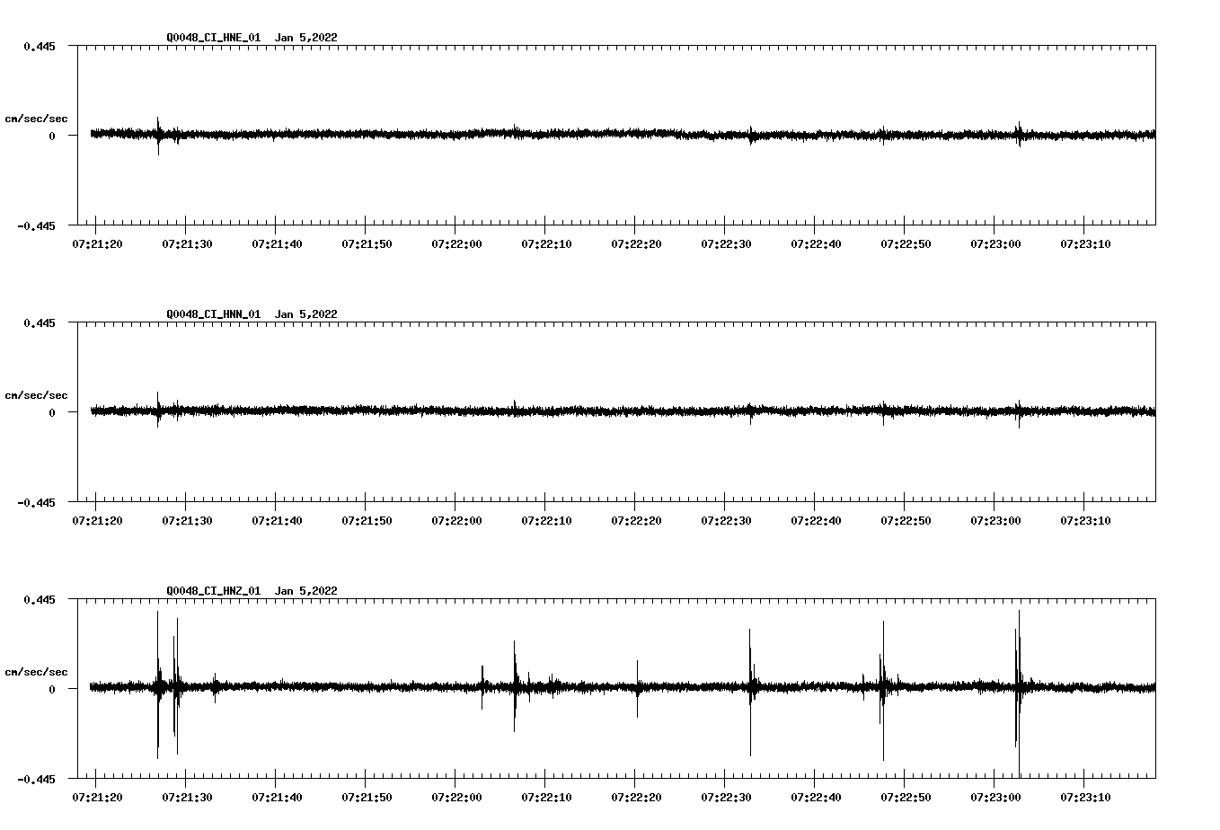Screen dimensions: 1220x830
Task: Click the small HNZ spike at 07:22:20
Action: click(638, 689)
